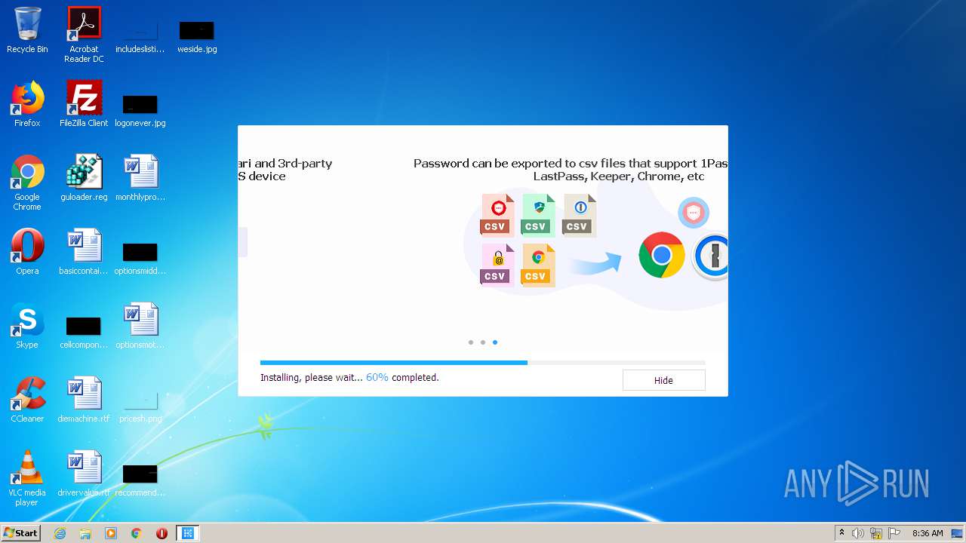Click the 8:36 AM clock
The width and height of the screenshot is (966, 543).
[928, 533]
